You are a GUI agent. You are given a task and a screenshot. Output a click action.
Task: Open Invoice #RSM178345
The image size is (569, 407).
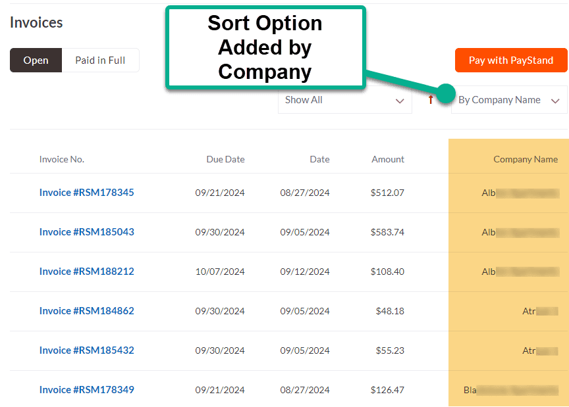pos(87,193)
